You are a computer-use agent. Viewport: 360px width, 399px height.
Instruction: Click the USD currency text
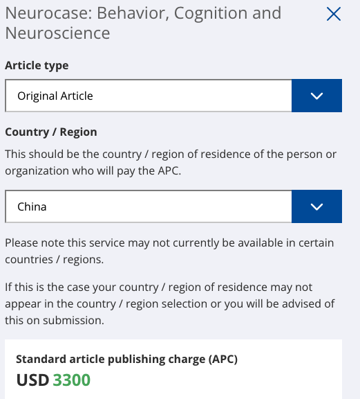click(x=32, y=380)
